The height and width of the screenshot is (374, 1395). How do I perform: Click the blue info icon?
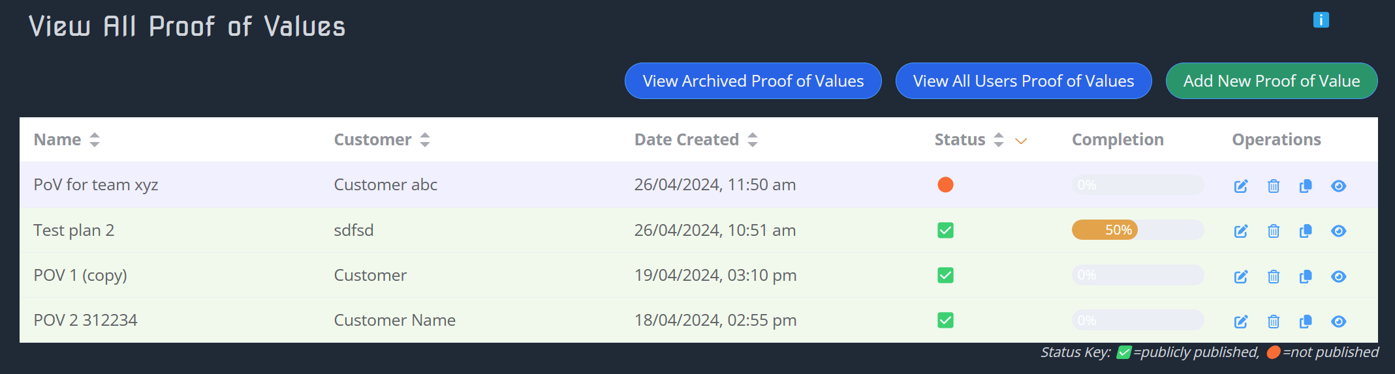pos(1321,20)
